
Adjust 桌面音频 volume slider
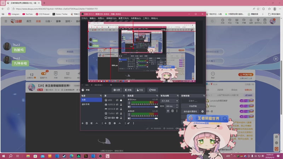pos(144,118)
